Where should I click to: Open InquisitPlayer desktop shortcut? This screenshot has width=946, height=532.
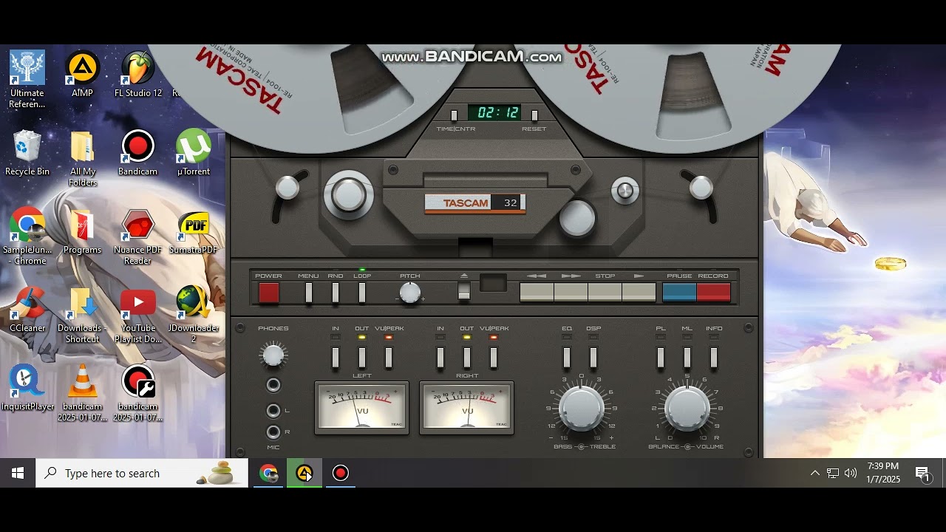click(x=27, y=388)
